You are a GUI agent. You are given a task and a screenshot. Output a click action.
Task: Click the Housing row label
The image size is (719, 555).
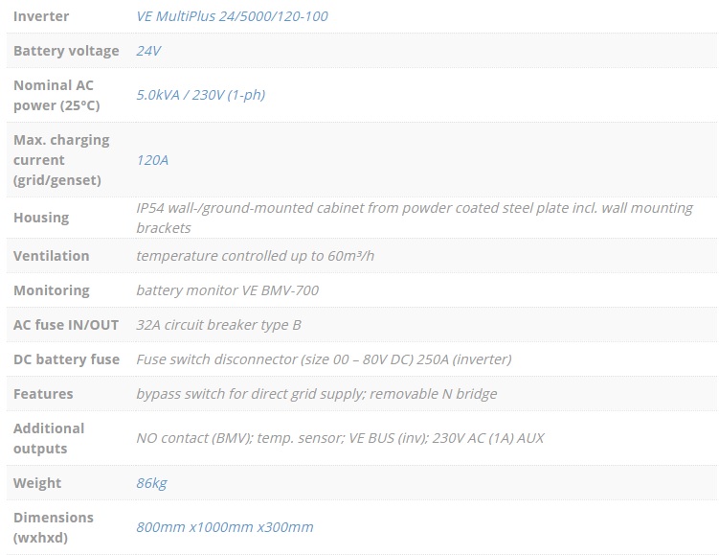coord(41,218)
